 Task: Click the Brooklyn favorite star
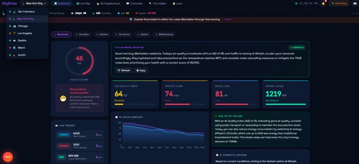pos(77,34)
